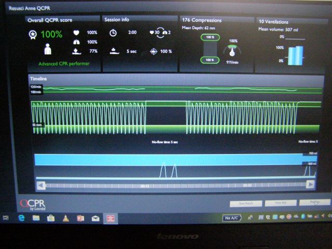
Task: Click the lungs ventilation score icon
Action: (76, 42)
